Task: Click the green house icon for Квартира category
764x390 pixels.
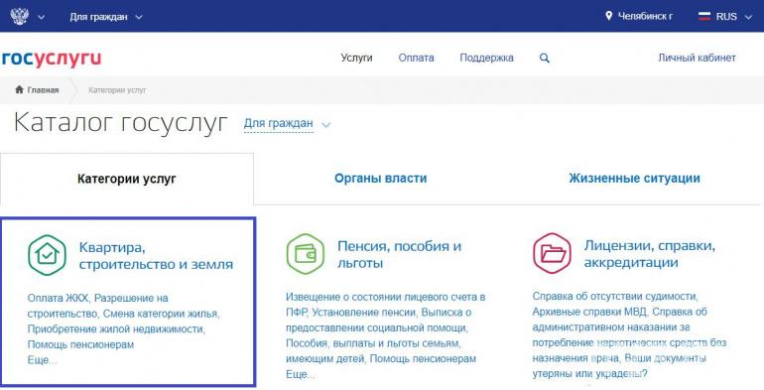Action: coord(47,255)
